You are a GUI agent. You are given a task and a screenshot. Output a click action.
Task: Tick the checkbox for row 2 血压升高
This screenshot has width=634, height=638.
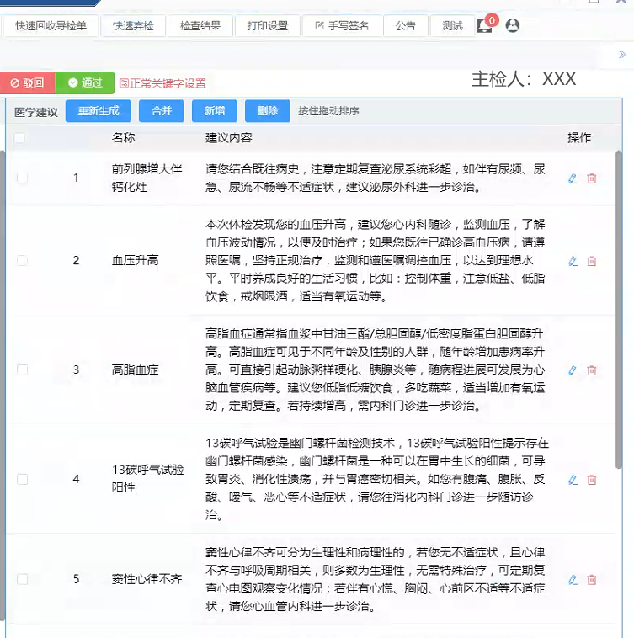(23, 260)
